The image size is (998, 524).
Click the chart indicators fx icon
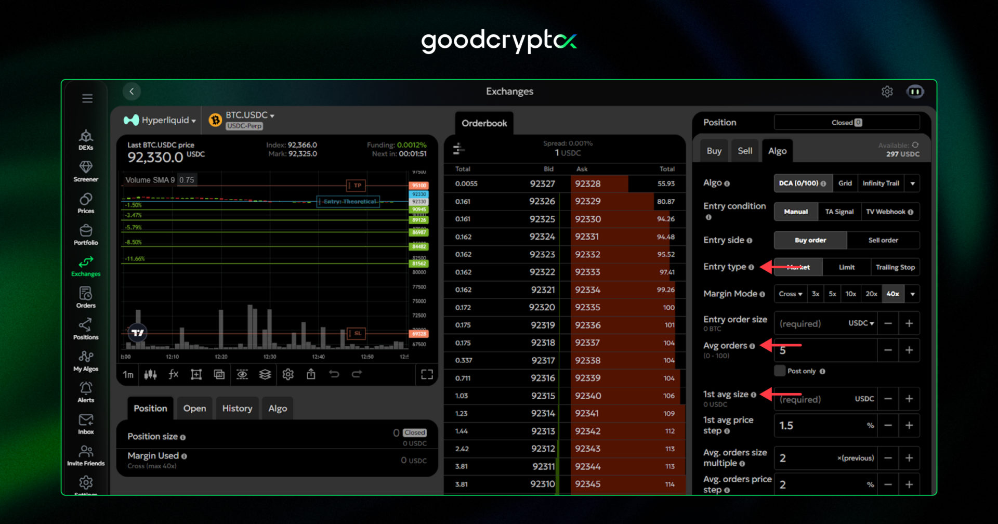point(173,374)
